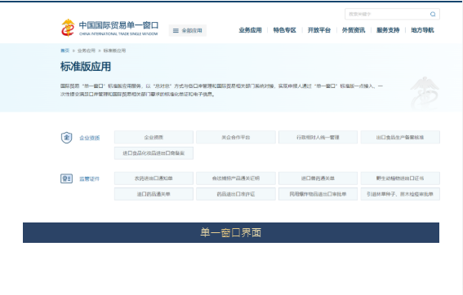Click the 标准版应用 page heading
463x295 pixels.
pos(86,67)
